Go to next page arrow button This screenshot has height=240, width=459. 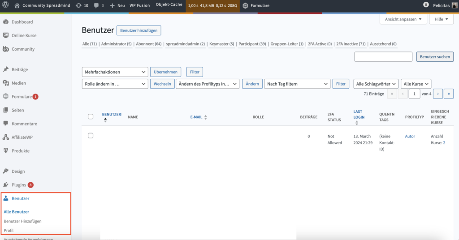pos(437,94)
